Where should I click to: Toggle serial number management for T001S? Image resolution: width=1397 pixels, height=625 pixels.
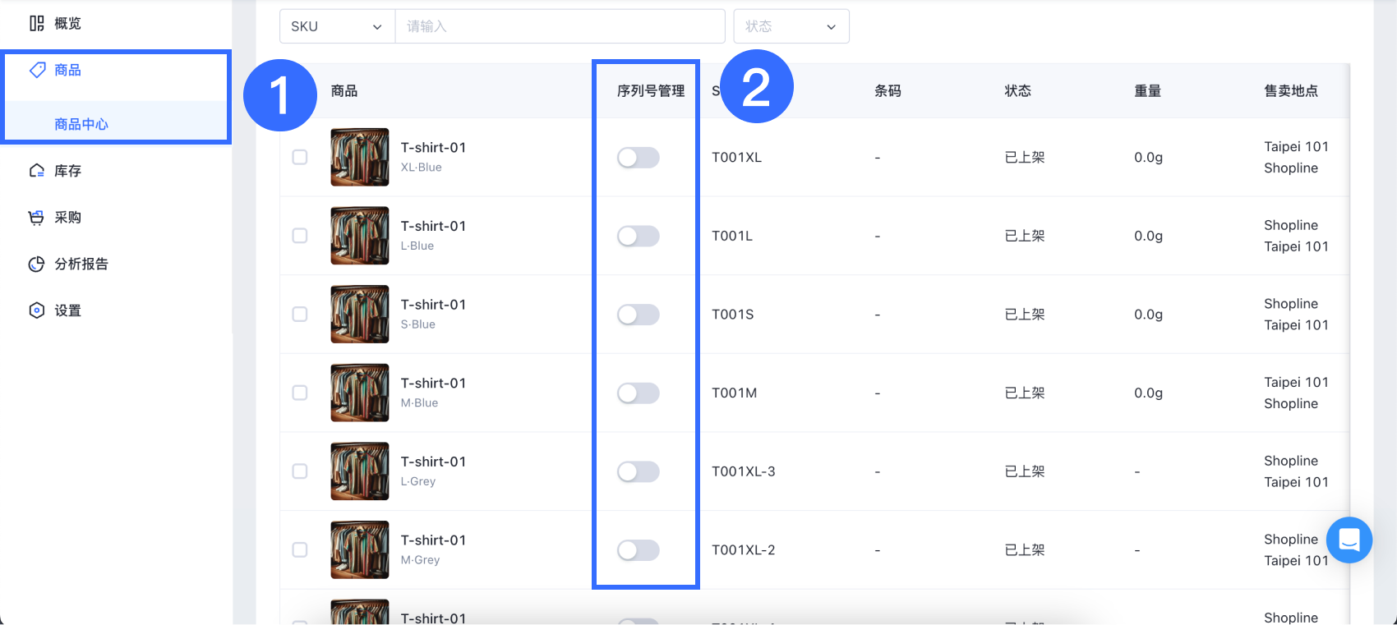(x=639, y=315)
